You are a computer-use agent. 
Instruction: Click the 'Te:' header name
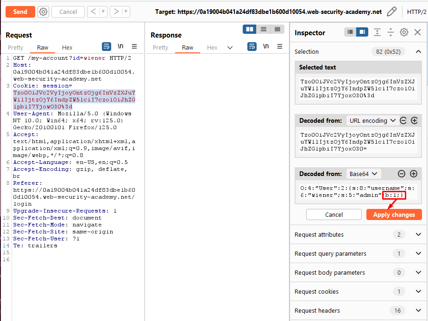pyautogui.click(x=19, y=245)
